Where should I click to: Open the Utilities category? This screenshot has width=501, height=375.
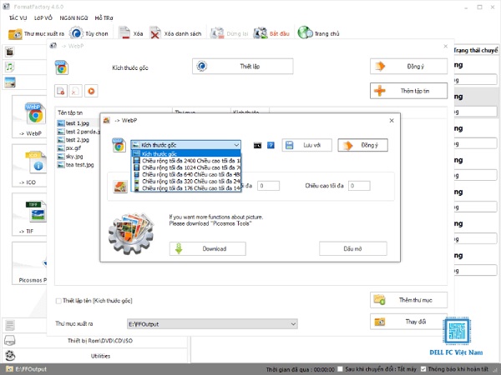tap(100, 356)
